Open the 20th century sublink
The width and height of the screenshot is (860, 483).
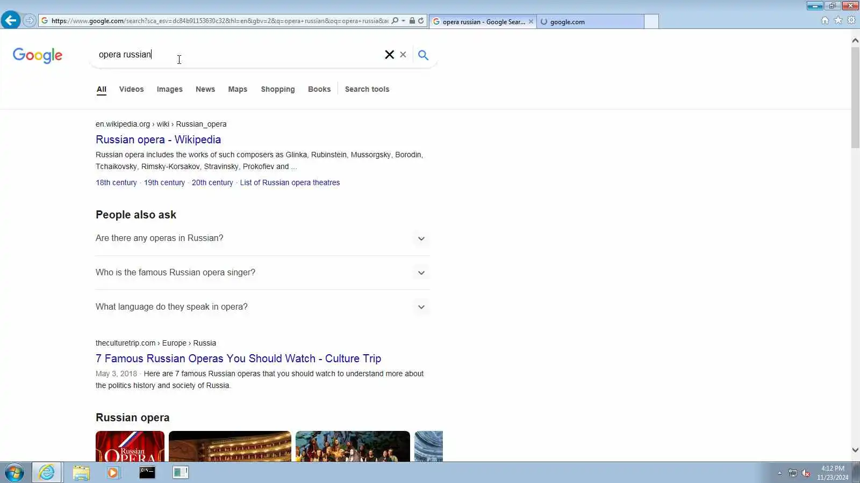tap(212, 182)
